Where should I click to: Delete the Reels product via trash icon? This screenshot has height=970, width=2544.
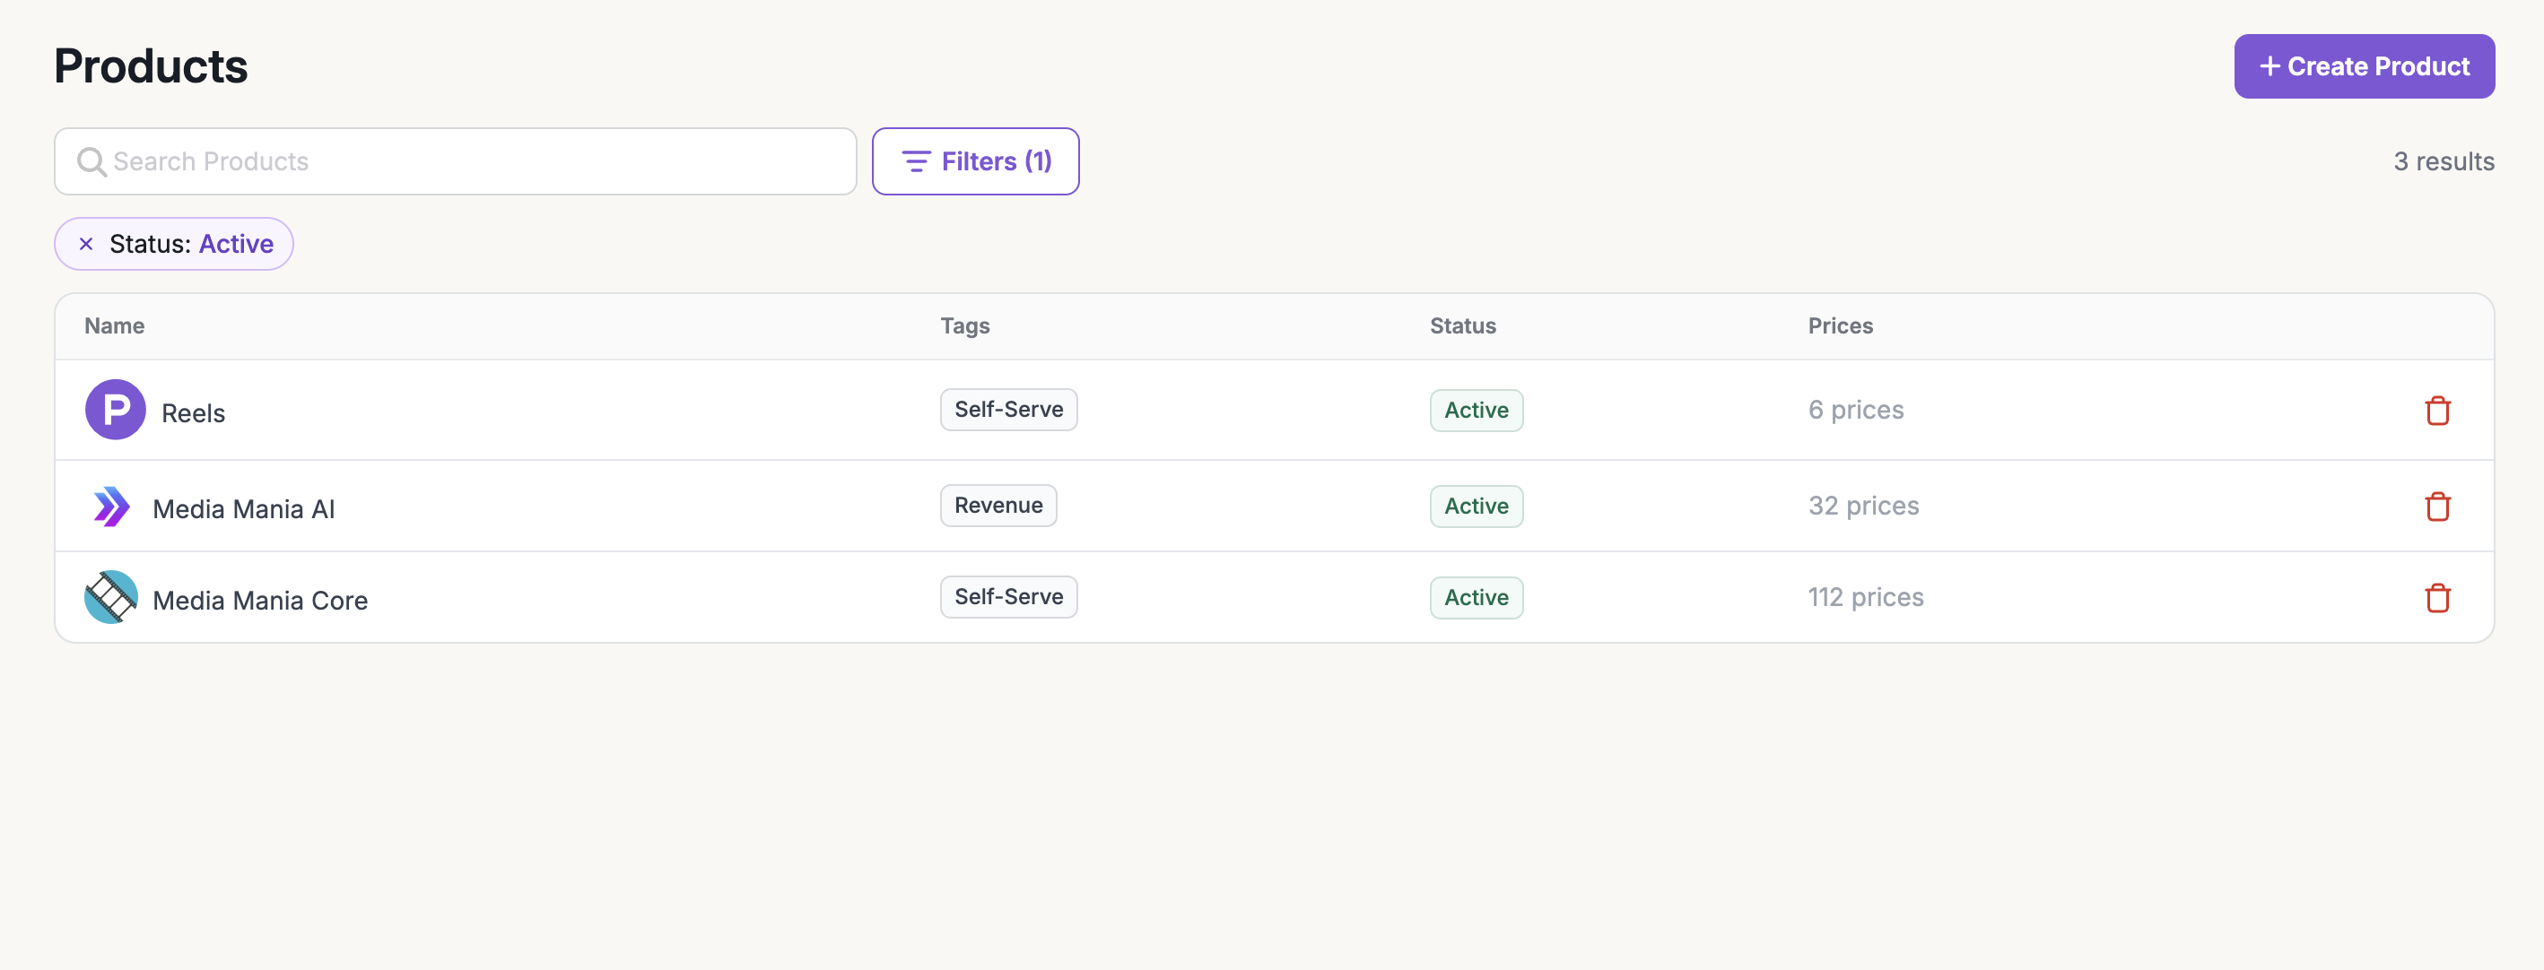[2436, 411]
